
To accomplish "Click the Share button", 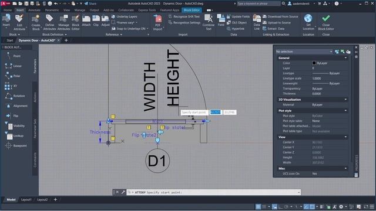I will 90,4.
